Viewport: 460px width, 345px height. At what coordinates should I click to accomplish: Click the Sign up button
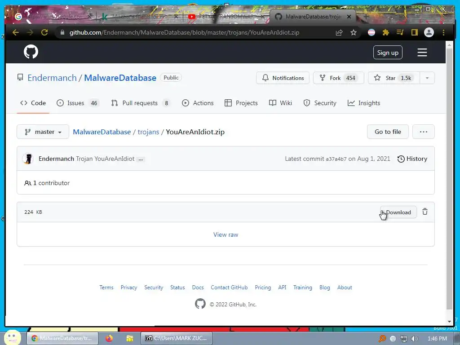[388, 53]
